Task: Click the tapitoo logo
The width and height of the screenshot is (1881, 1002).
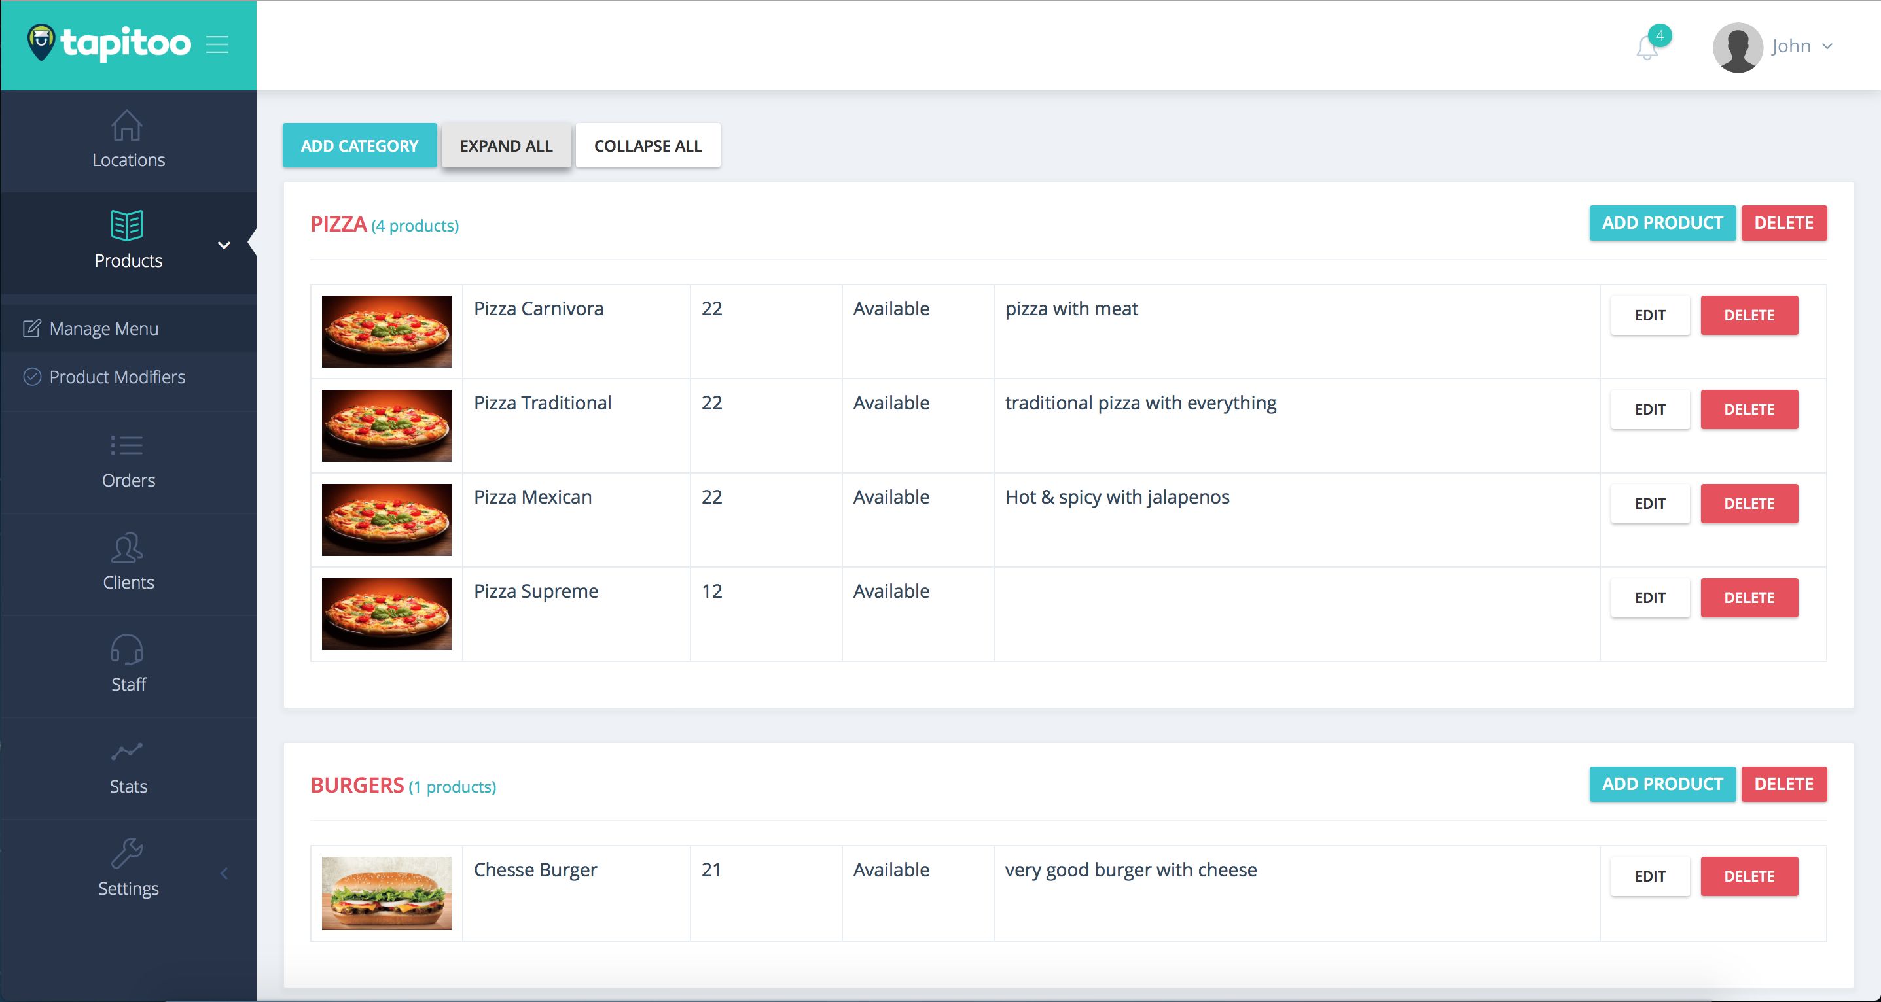Action: (x=109, y=43)
